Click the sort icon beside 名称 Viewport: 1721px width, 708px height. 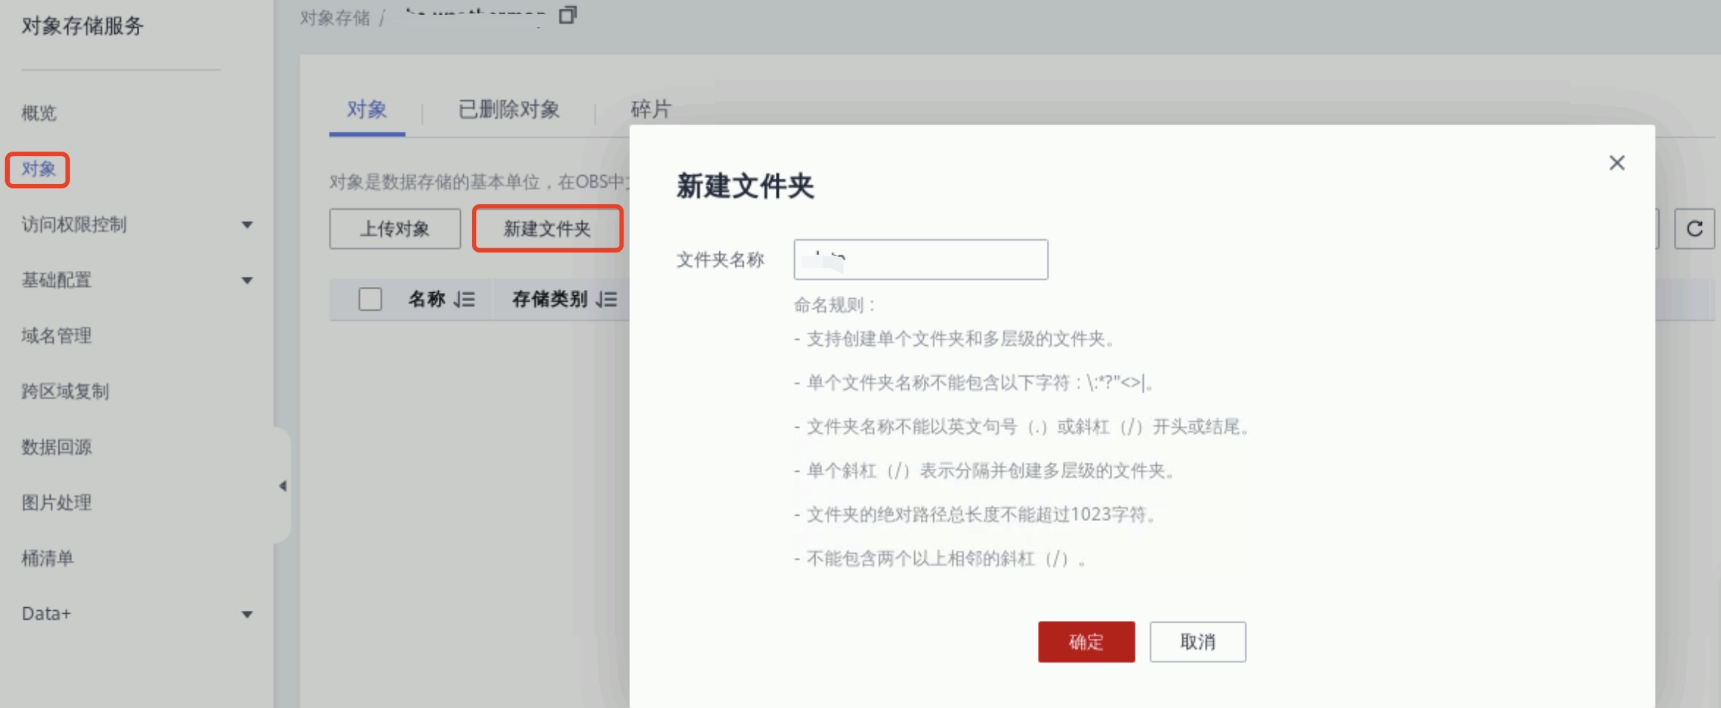point(464,300)
